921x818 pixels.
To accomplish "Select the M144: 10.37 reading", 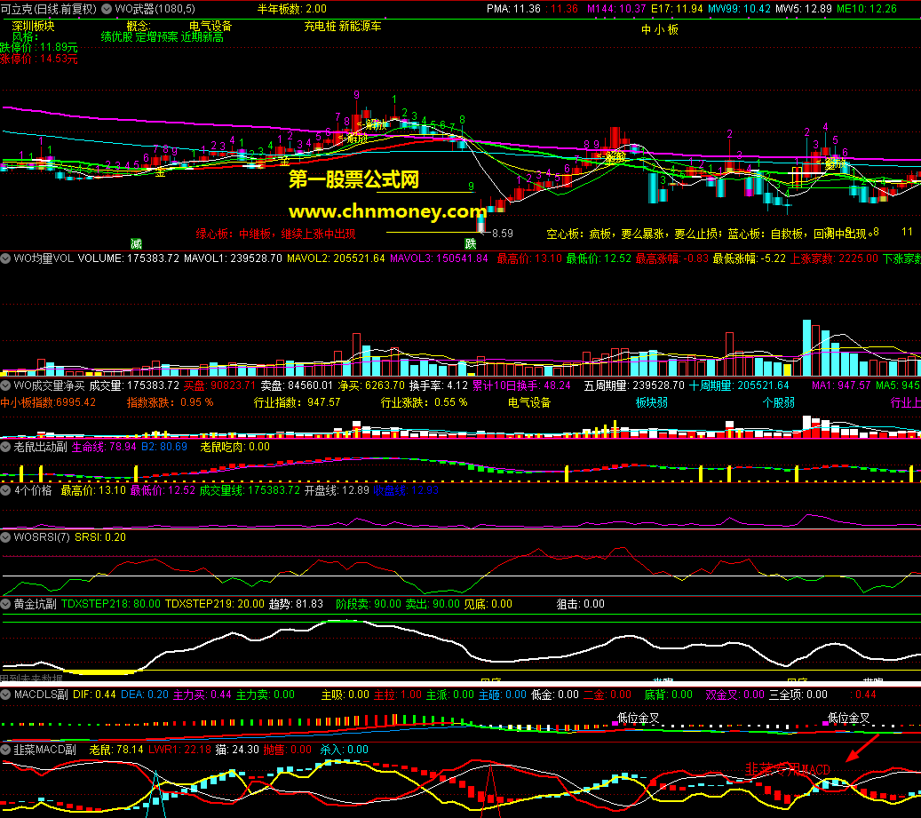I will pos(616,9).
